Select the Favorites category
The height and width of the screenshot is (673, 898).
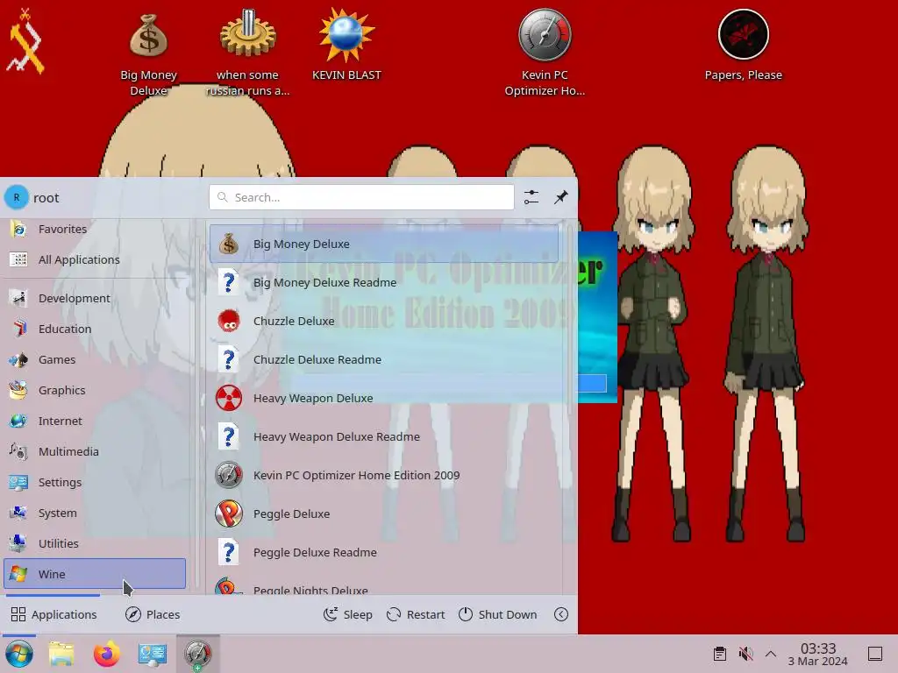(x=95, y=229)
